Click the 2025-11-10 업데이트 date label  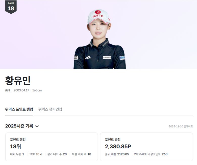(181, 126)
